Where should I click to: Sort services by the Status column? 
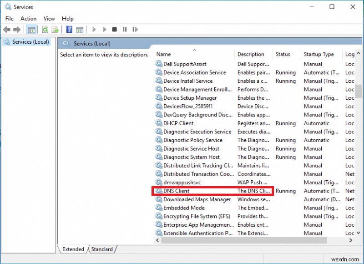click(283, 54)
